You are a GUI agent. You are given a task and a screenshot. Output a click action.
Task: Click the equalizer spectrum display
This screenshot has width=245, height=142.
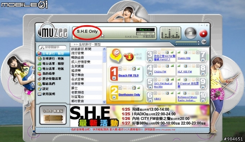pyautogui.click(x=170, y=33)
